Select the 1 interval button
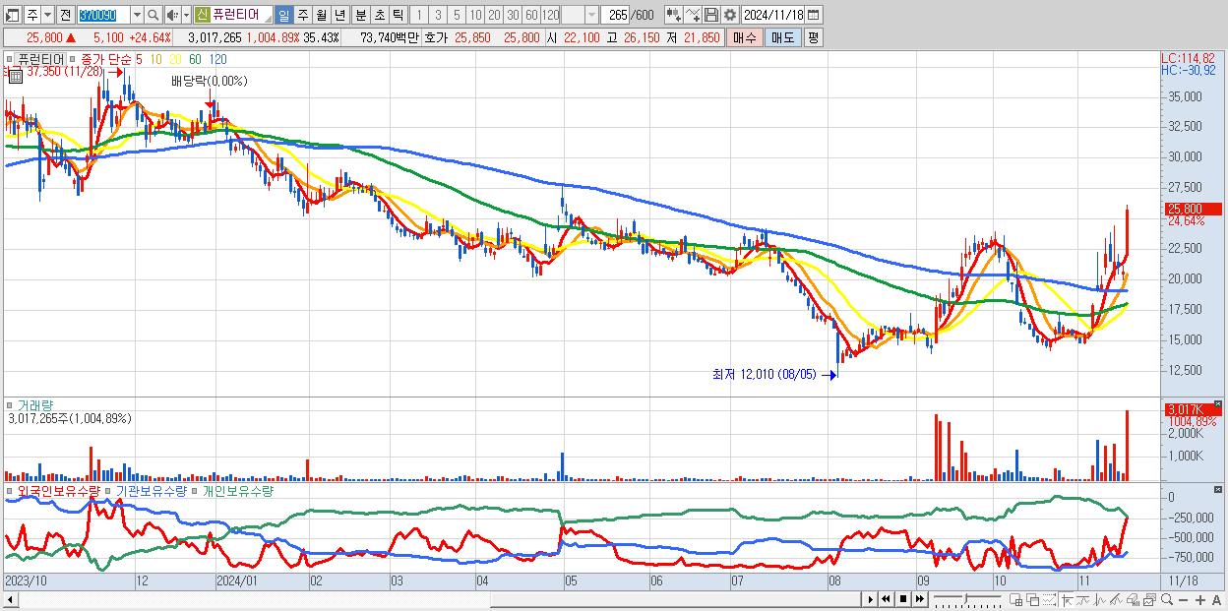Screen dimensions: 1228x611 (x=418, y=15)
